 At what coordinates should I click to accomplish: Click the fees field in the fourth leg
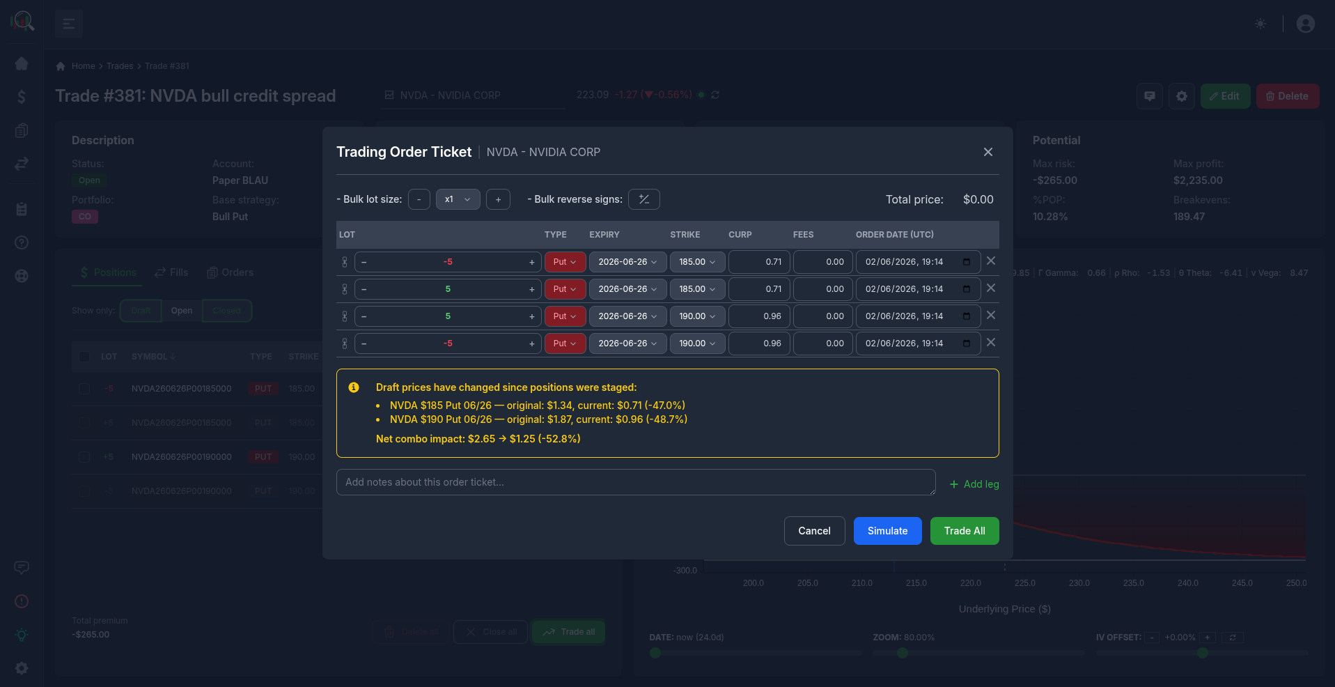coord(823,343)
